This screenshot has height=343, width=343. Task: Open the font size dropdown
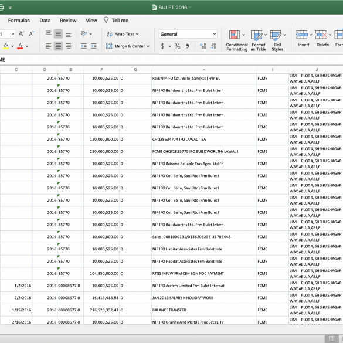[13, 34]
